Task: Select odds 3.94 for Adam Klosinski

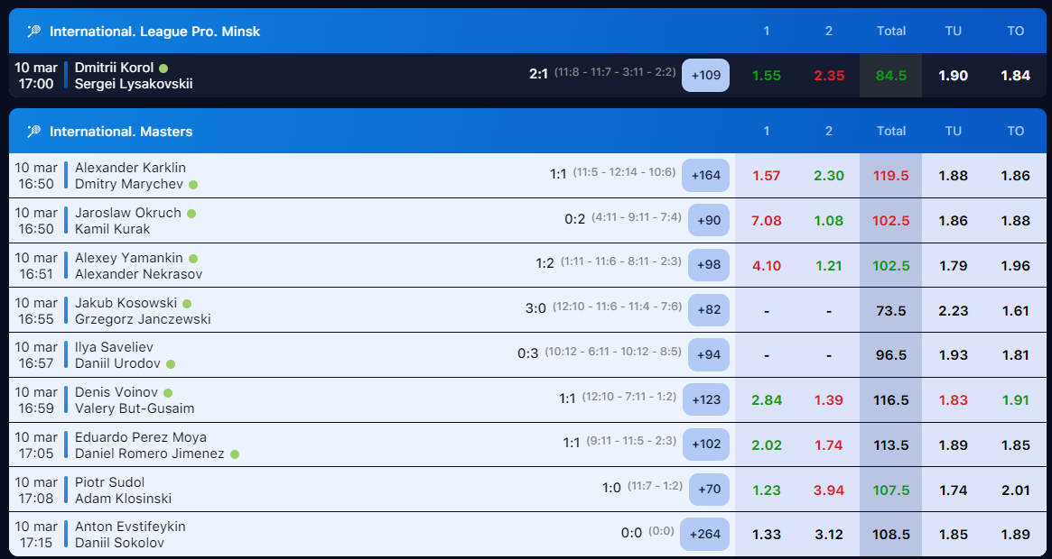Action: tap(828, 490)
